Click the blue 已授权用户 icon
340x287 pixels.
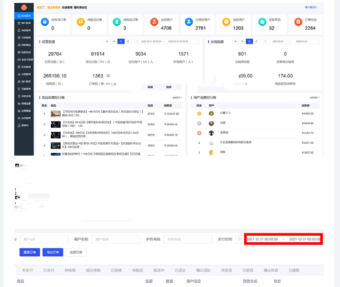click(x=190, y=22)
